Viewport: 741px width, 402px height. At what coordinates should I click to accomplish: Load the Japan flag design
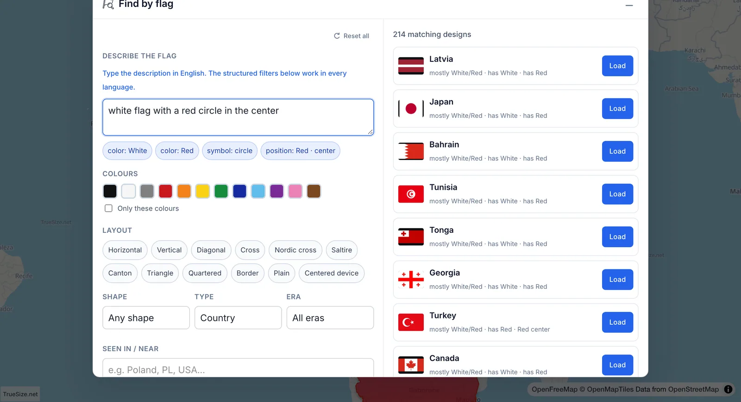[x=617, y=109]
